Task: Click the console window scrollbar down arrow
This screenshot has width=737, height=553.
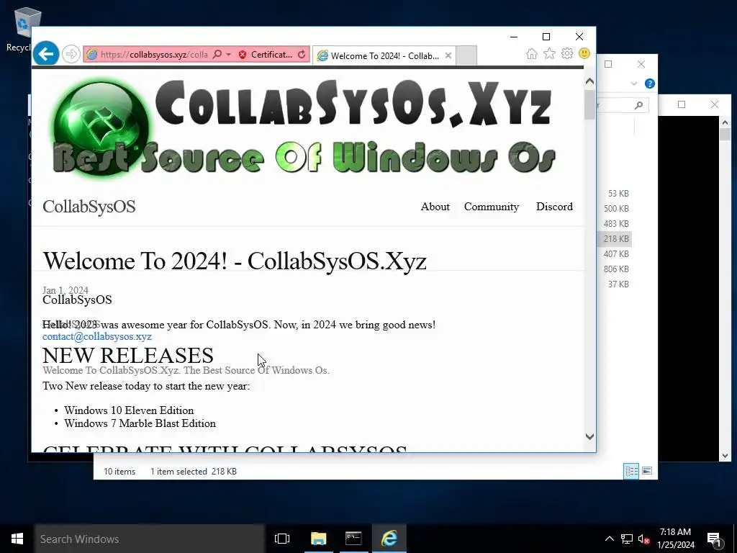Action: pyautogui.click(x=725, y=456)
